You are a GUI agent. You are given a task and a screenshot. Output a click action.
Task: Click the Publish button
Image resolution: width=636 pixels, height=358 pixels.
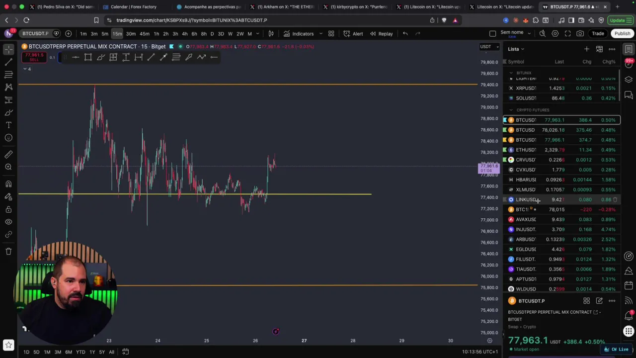pyautogui.click(x=622, y=33)
